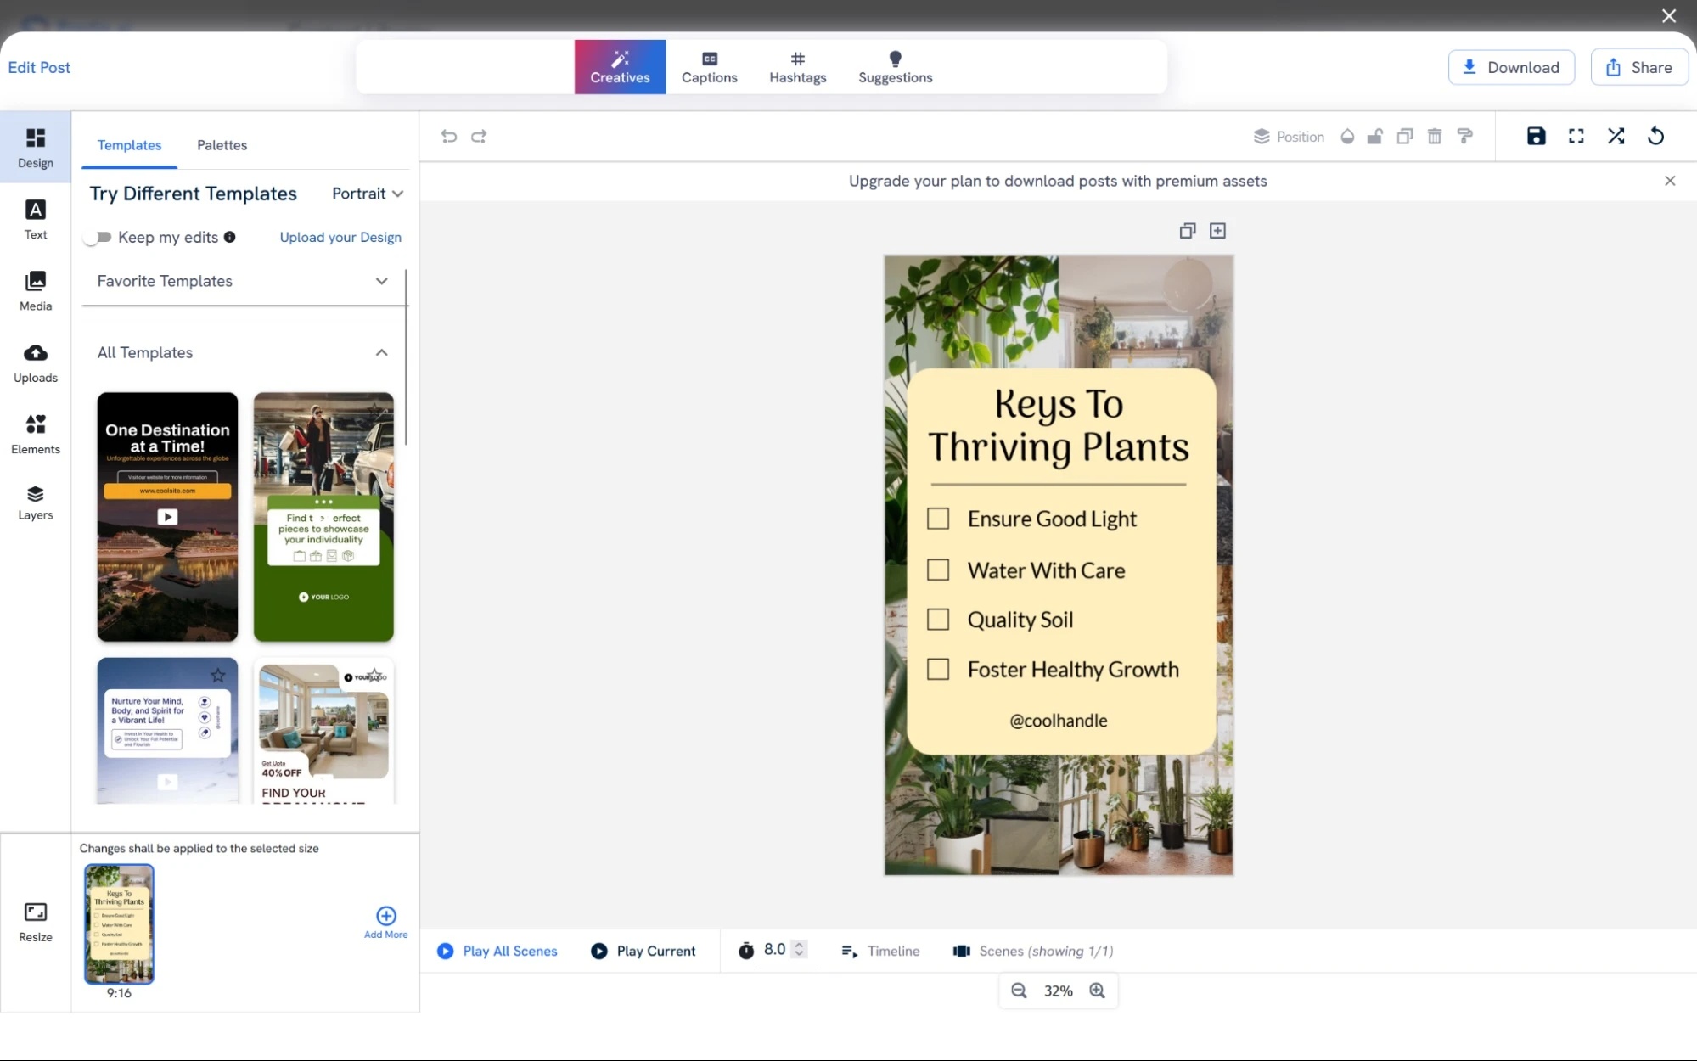The width and height of the screenshot is (1697, 1061).
Task: Enter fullscreen preview mode
Action: point(1576,136)
